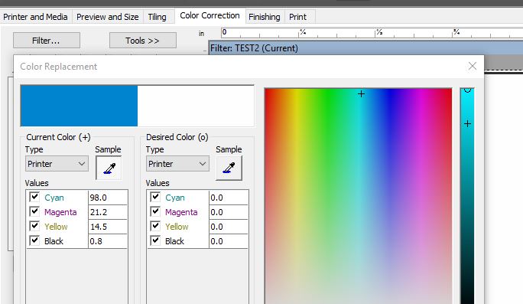The width and height of the screenshot is (523, 304).
Task: Click the blue current color swatch
Action: (79, 106)
